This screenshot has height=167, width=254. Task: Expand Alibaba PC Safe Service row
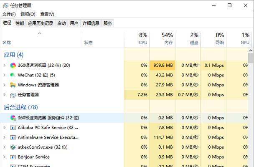pyautogui.click(x=5, y=127)
